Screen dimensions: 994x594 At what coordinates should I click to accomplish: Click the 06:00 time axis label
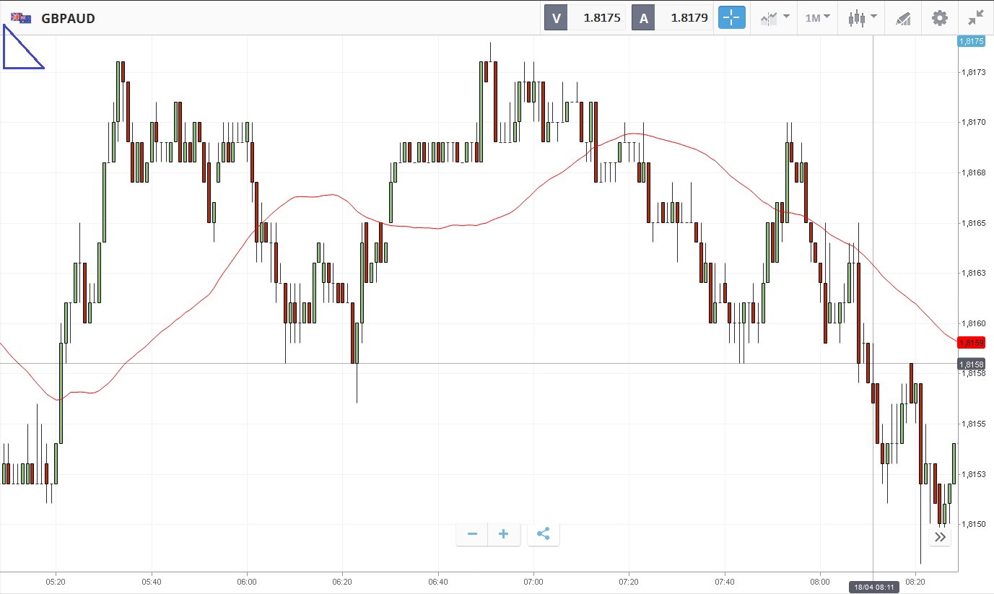247,581
